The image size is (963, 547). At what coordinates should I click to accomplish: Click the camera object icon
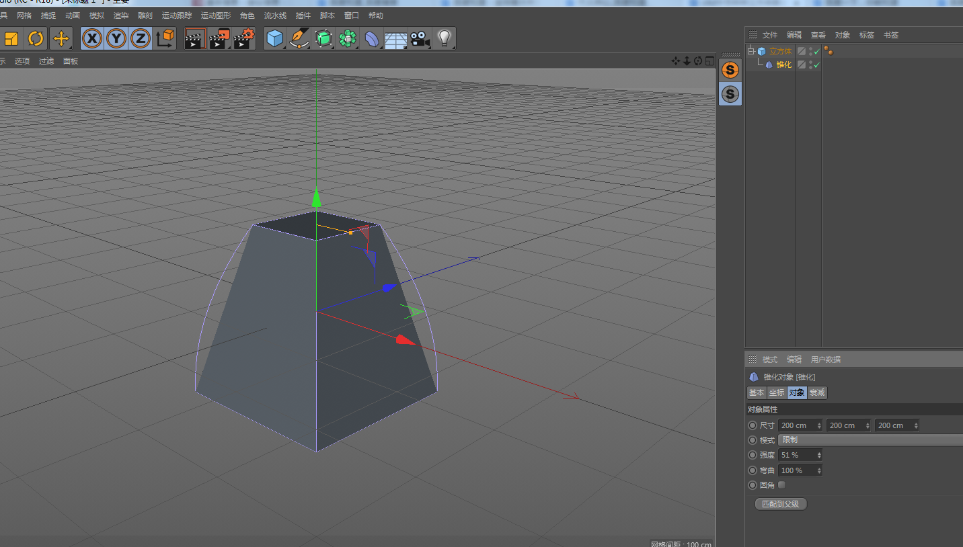(420, 39)
